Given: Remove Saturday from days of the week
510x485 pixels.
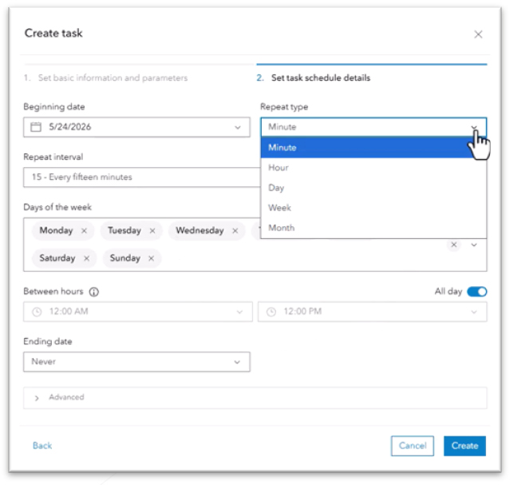Looking at the screenshot, I should (86, 258).
